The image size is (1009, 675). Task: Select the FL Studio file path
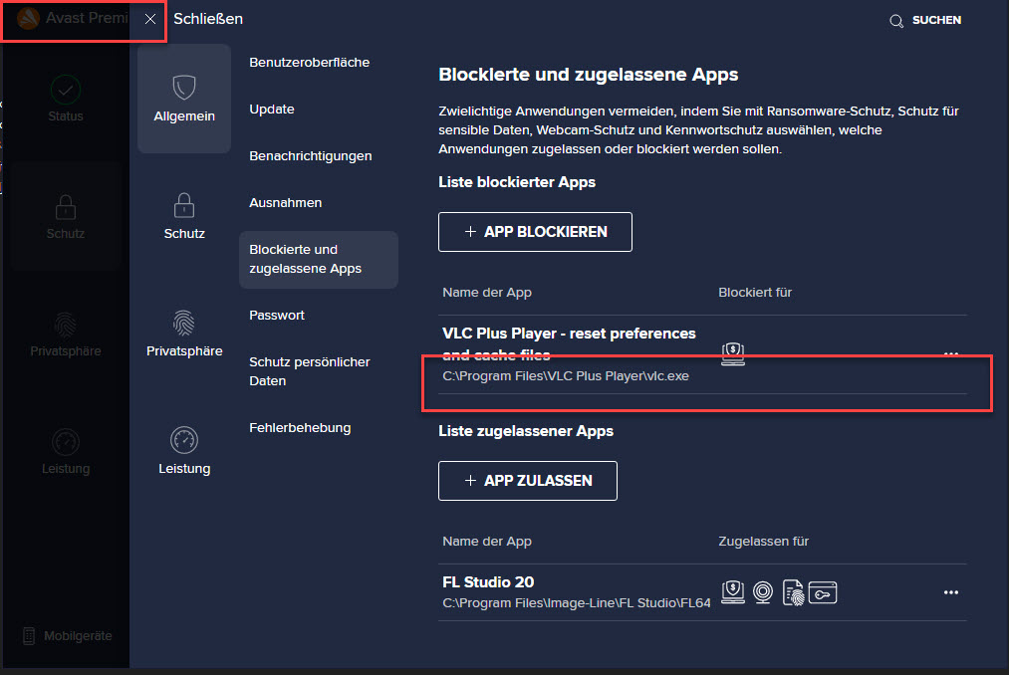pos(577,603)
